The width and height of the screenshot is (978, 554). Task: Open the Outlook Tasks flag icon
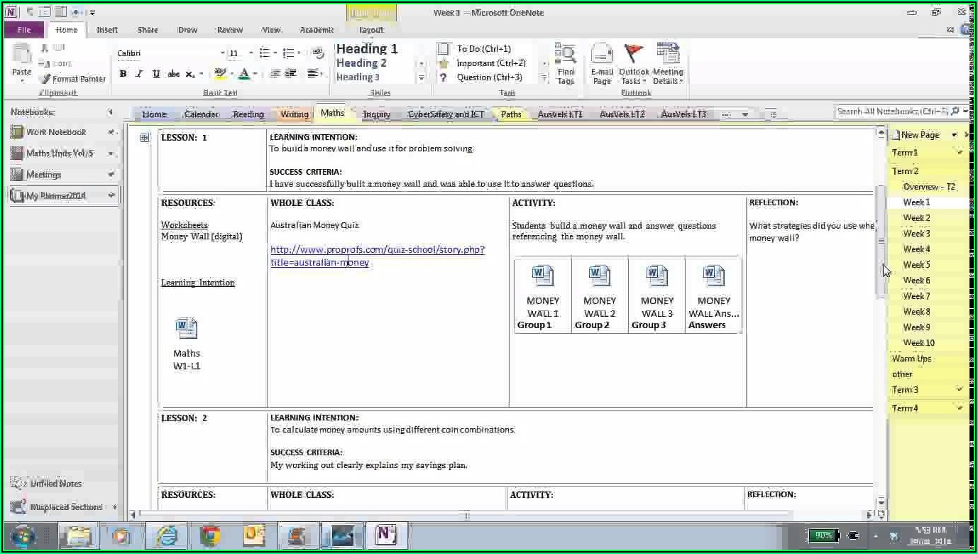coord(634,55)
